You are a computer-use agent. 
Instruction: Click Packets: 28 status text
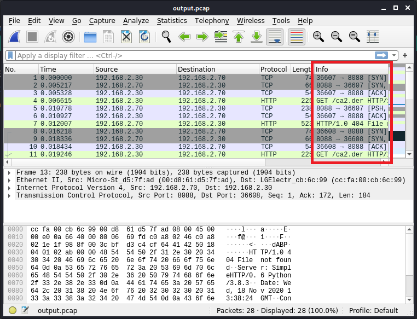[x=235, y=310]
